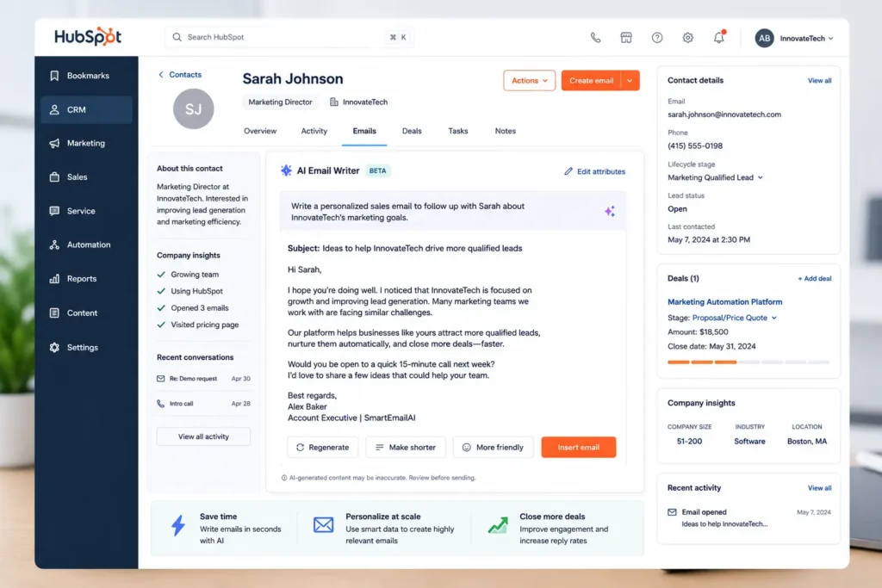This screenshot has width=882, height=588.
Task: Open the Re: Demo request conversation
Action: [x=203, y=379]
